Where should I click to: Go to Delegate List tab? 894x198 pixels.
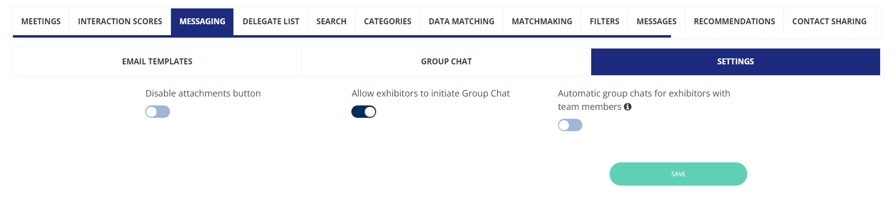pyautogui.click(x=271, y=22)
